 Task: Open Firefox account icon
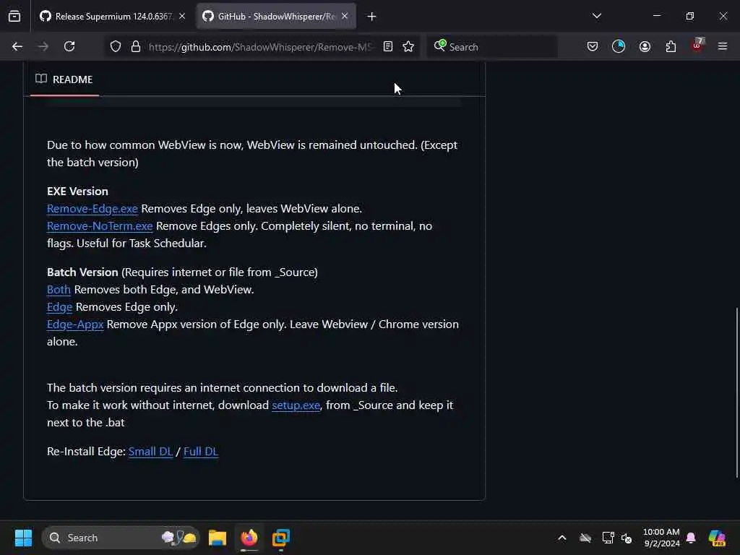(645, 47)
